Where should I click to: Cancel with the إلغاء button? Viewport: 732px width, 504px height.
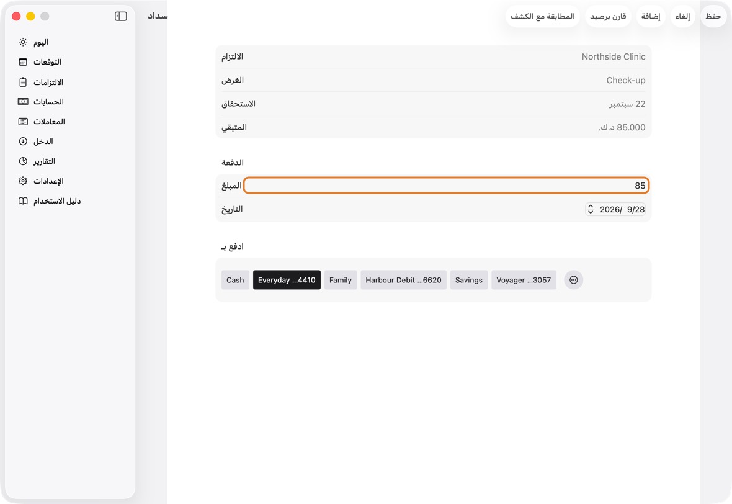682,16
